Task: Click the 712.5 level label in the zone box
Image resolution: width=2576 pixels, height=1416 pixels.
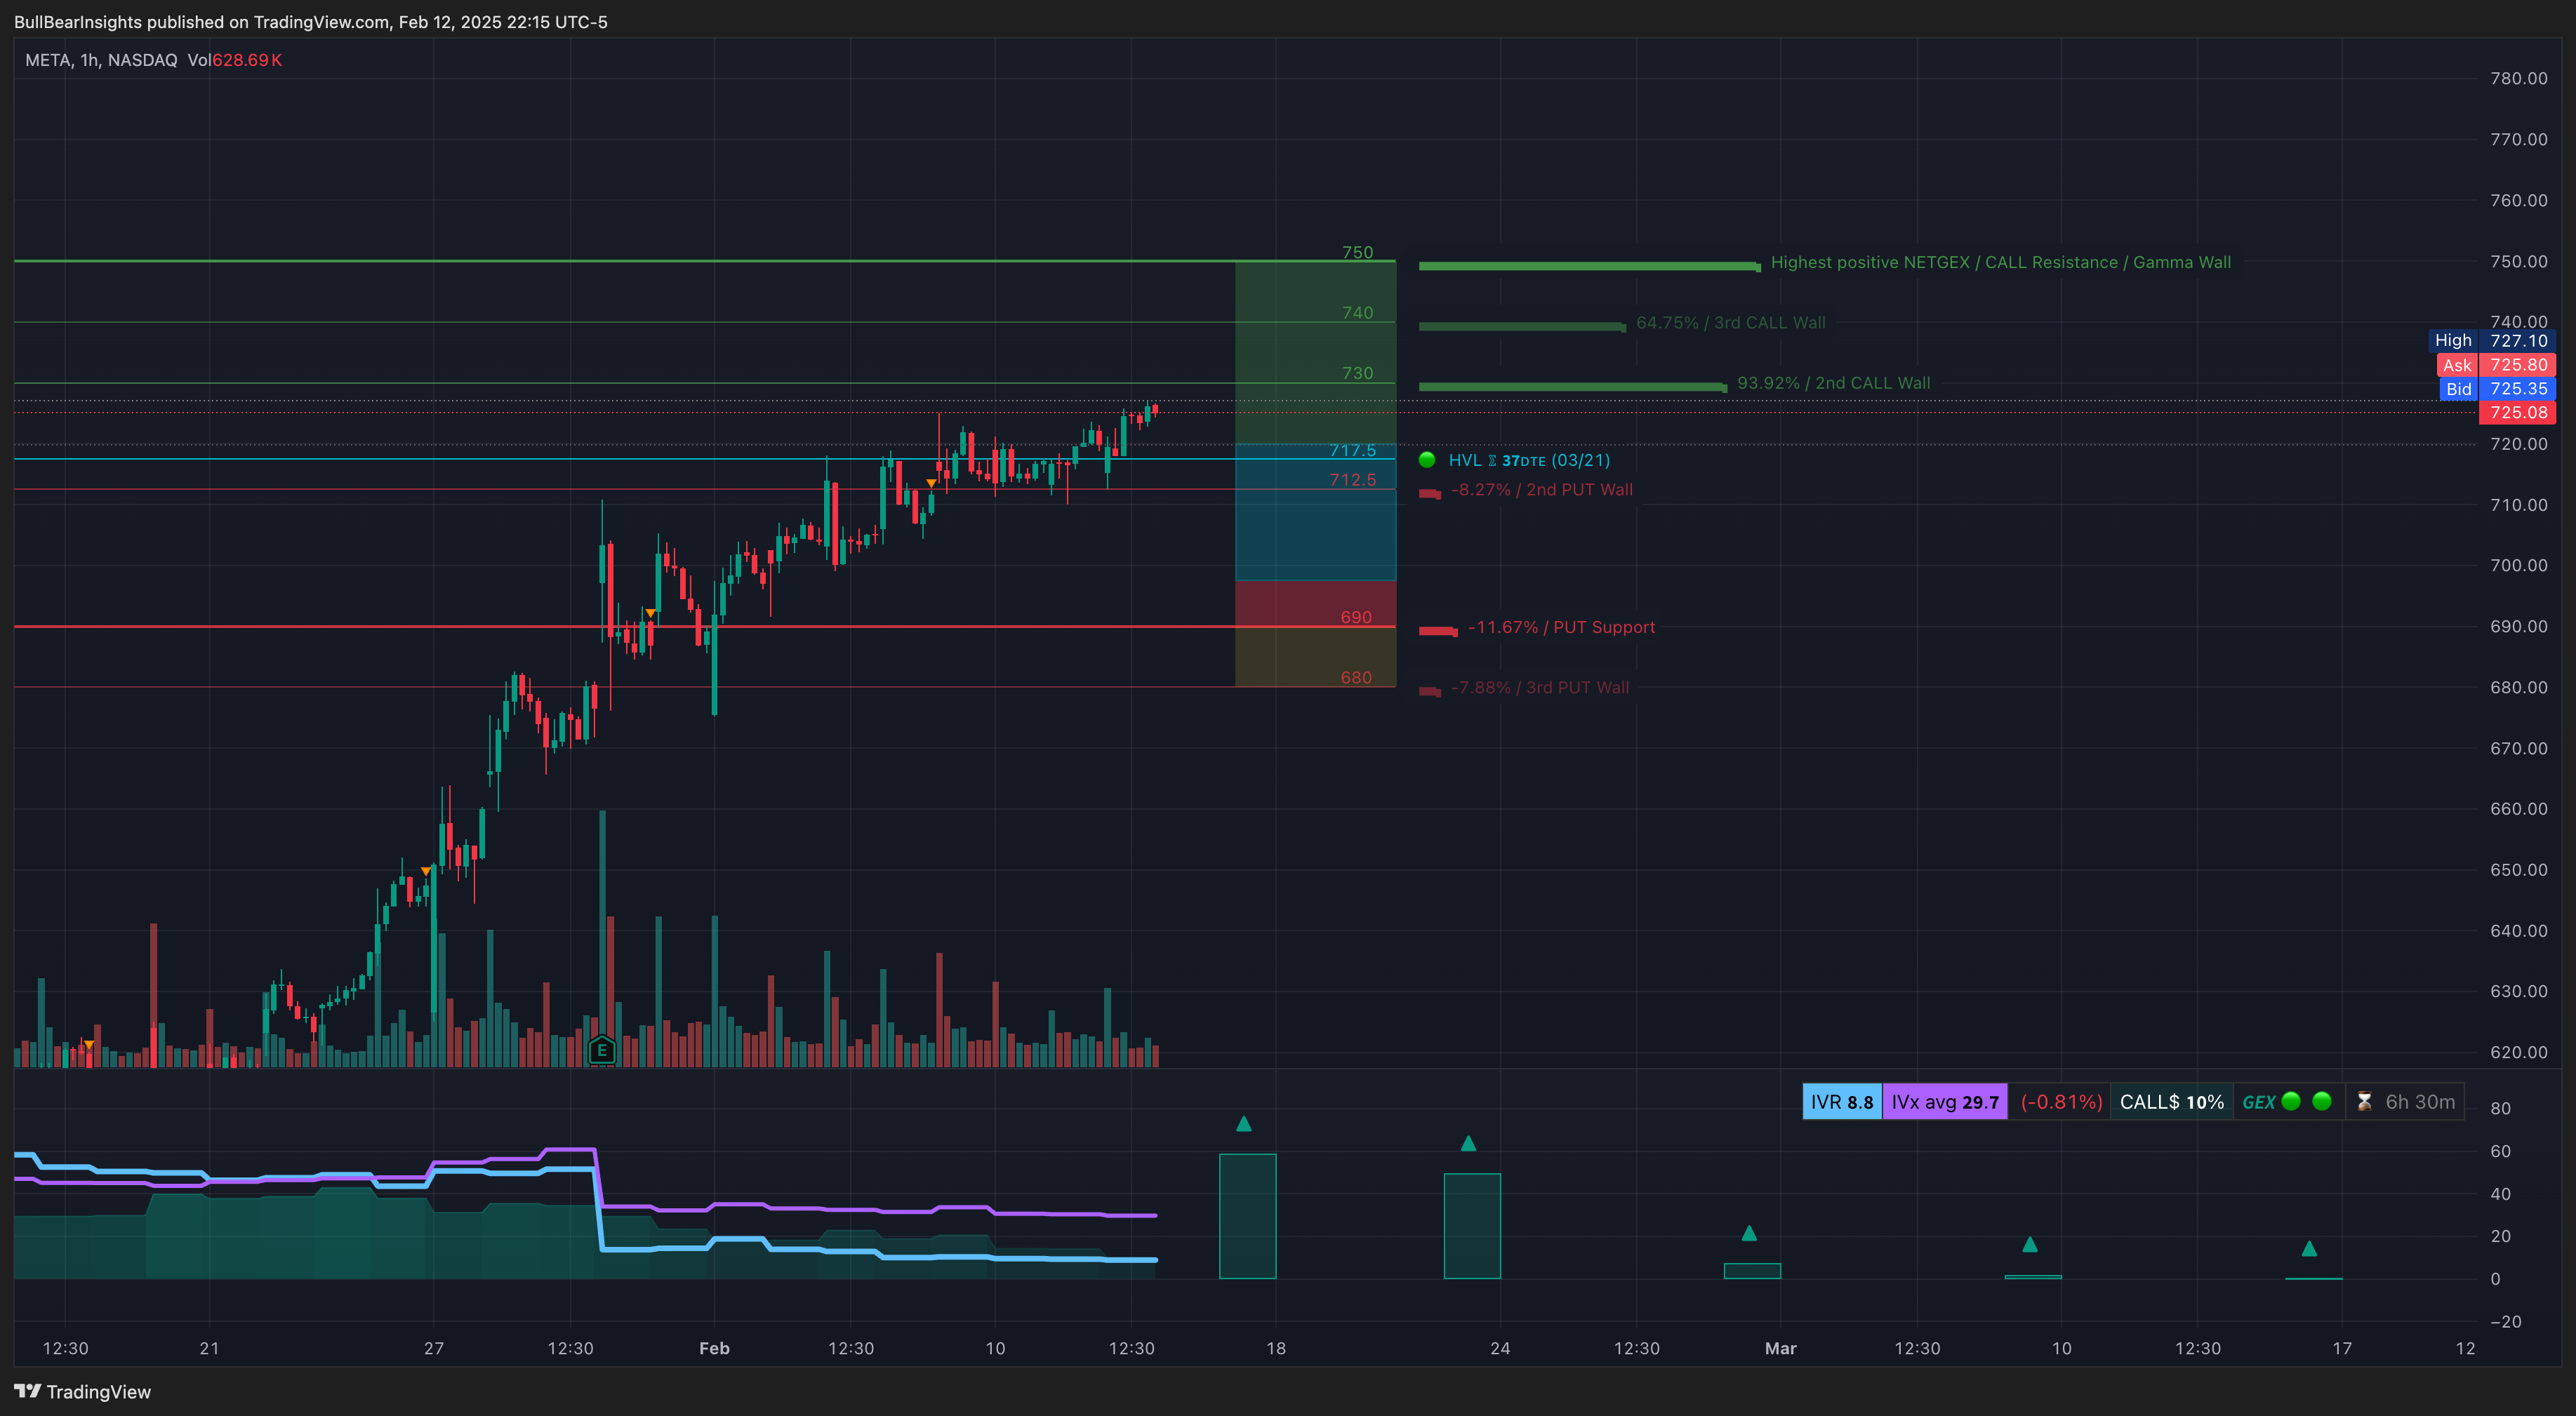Action: 1352,480
